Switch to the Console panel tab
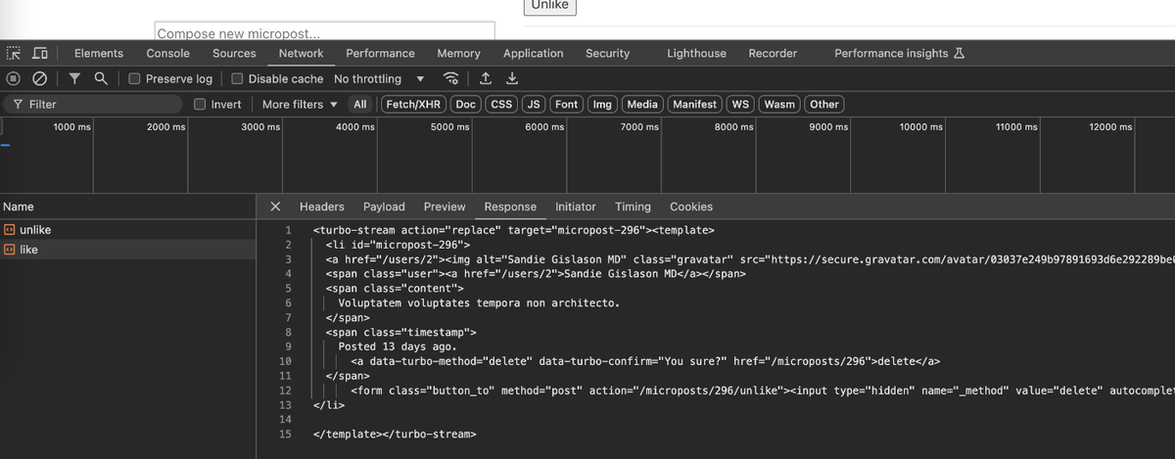Screen dimensions: 1175x459 pos(168,54)
